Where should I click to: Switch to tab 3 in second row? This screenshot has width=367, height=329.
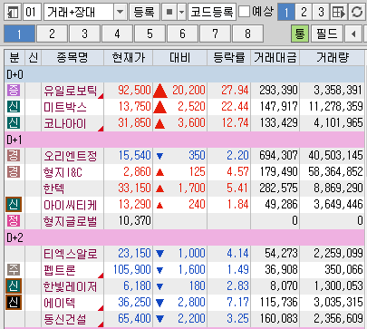pyautogui.click(x=84, y=34)
